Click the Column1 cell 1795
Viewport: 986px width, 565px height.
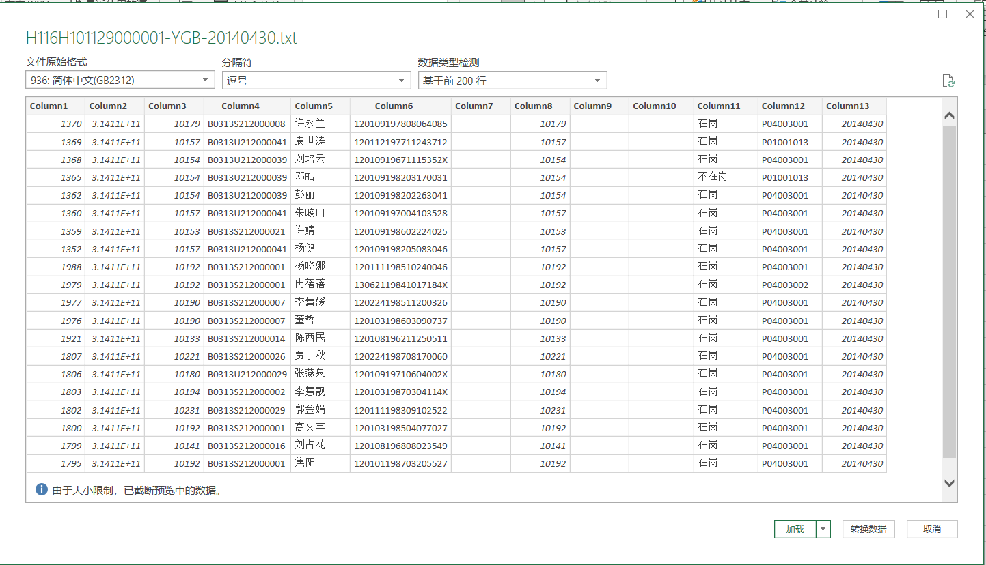[x=55, y=463]
